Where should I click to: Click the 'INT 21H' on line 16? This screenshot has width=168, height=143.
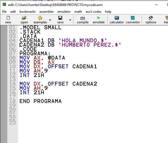[32, 92]
